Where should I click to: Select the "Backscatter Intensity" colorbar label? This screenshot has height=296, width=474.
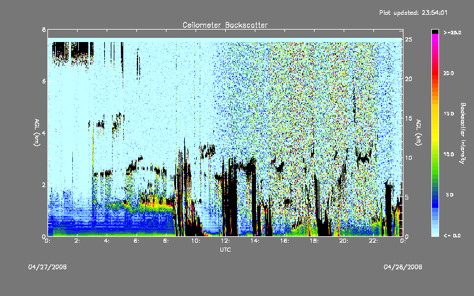click(463, 133)
